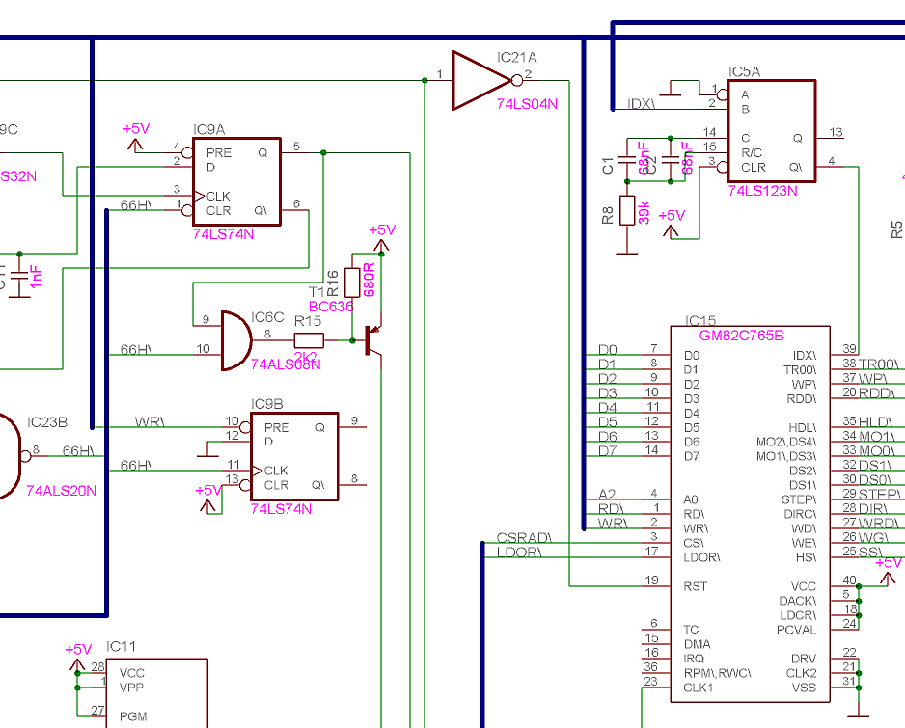
Task: Select the T1 BC636 transistor symbol
Action: [370, 341]
